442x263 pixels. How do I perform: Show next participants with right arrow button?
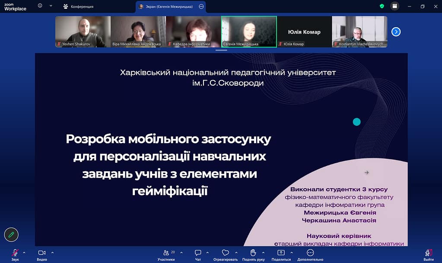(x=396, y=32)
